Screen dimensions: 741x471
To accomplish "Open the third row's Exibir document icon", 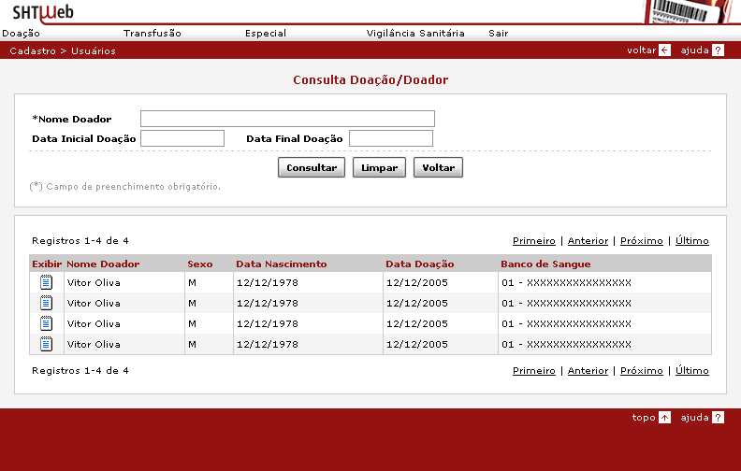I will tap(46, 323).
